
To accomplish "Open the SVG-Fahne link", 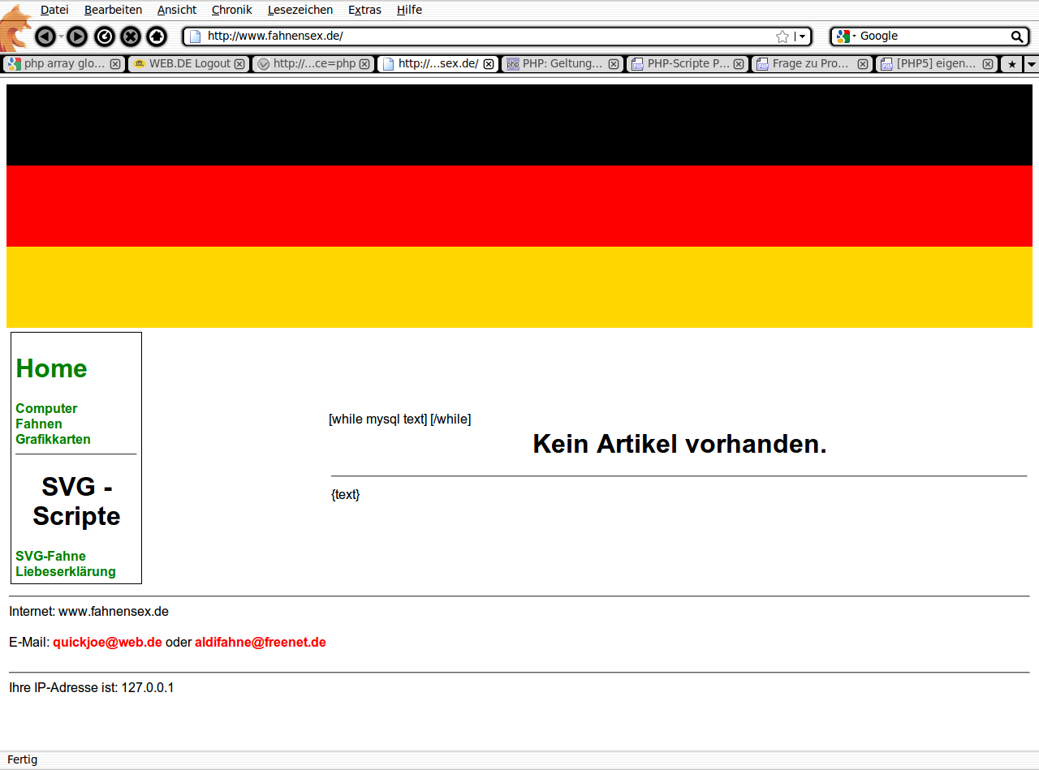I will pos(50,556).
